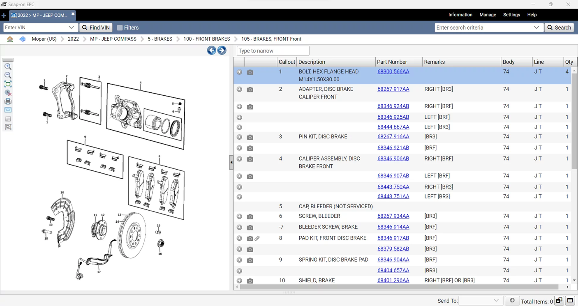Email the diagram using the envelope icon
The width and height of the screenshot is (578, 306).
[8, 110]
